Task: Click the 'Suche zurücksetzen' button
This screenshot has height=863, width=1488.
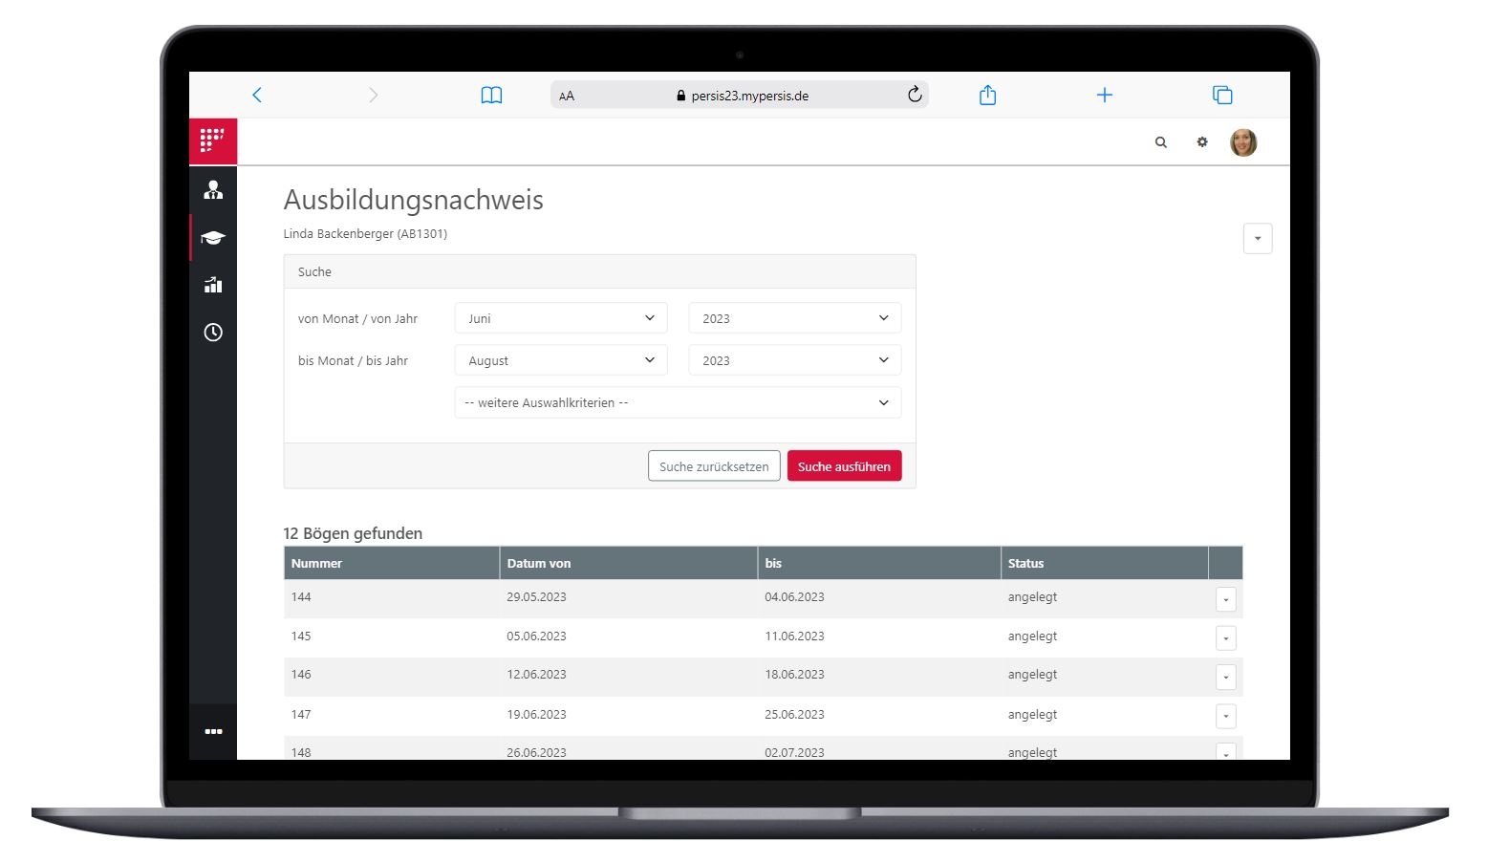Action: click(x=714, y=466)
